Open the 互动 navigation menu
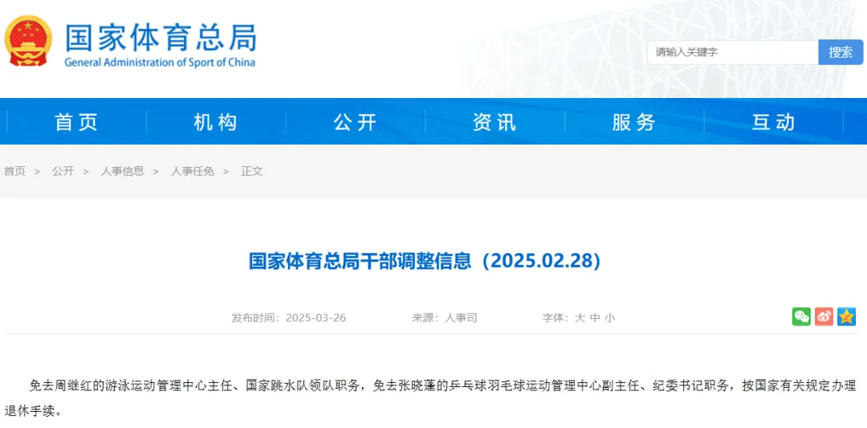Image resolution: width=867 pixels, height=428 pixels. tap(773, 121)
